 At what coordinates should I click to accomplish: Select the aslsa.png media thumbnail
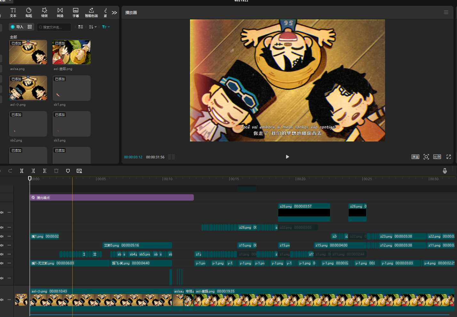pos(28,52)
